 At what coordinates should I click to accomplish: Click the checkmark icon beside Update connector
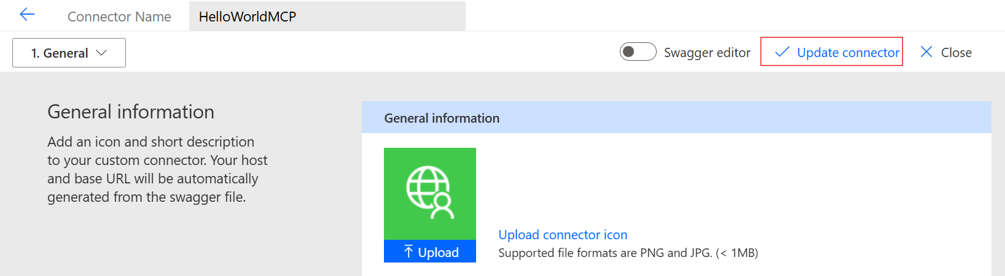[x=782, y=52]
